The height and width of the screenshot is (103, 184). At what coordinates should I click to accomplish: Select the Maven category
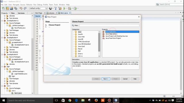click(80, 49)
